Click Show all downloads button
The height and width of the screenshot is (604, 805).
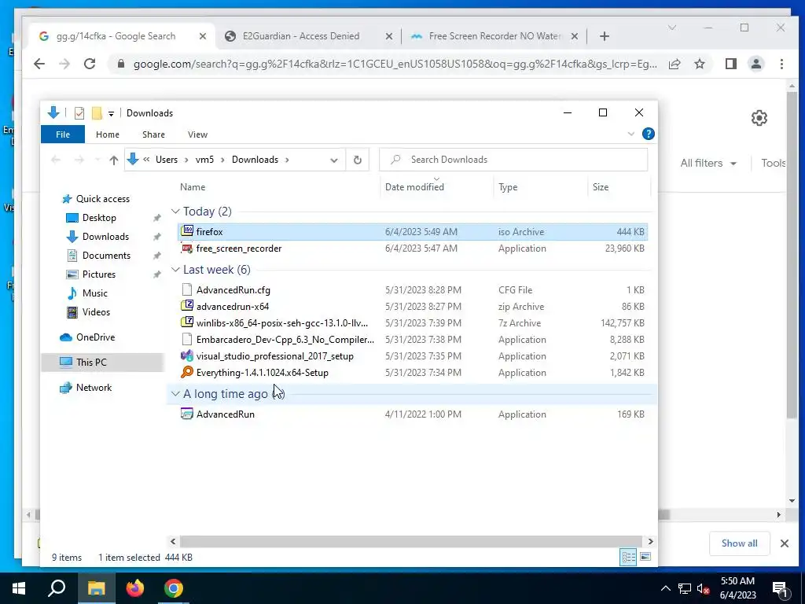click(739, 543)
